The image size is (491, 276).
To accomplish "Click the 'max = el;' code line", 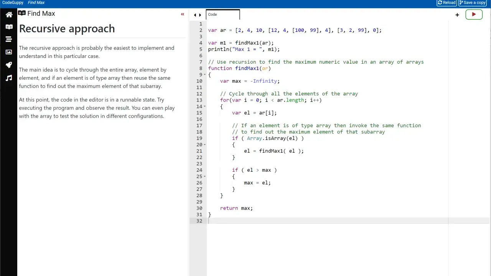I will pyautogui.click(x=257, y=183).
